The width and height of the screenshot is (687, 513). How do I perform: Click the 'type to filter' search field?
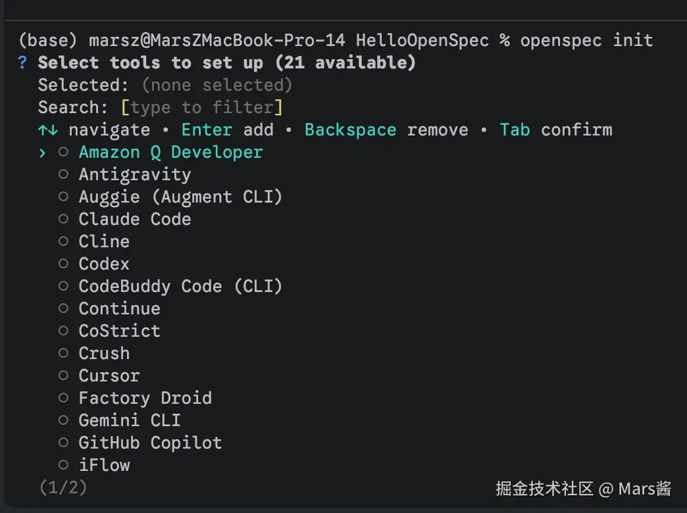pos(201,107)
